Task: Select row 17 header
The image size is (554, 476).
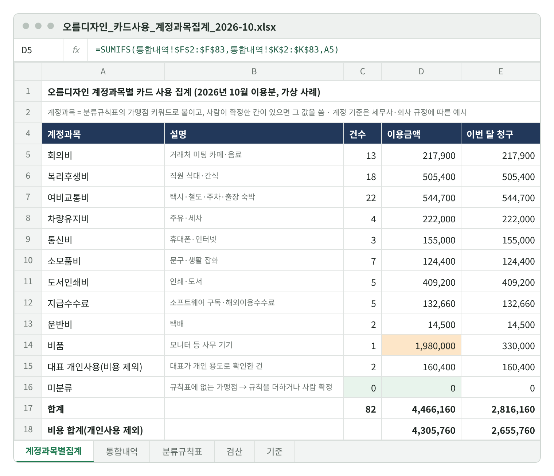Action: [28, 409]
